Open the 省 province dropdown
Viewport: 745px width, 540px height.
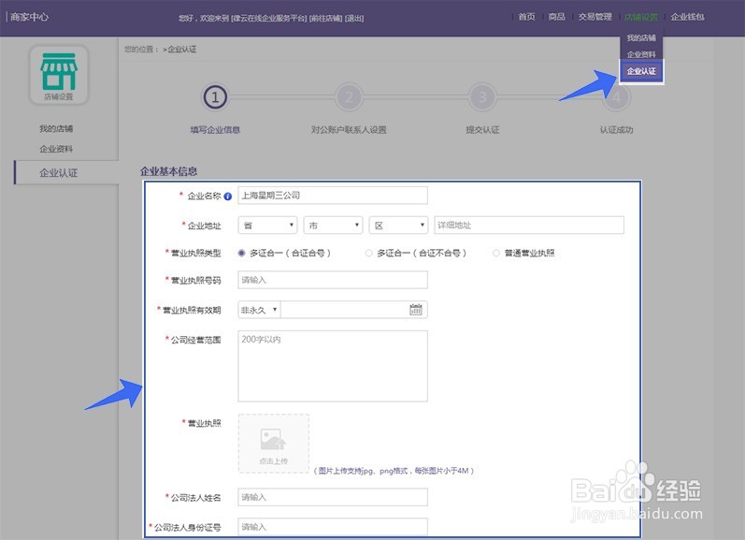(267, 225)
